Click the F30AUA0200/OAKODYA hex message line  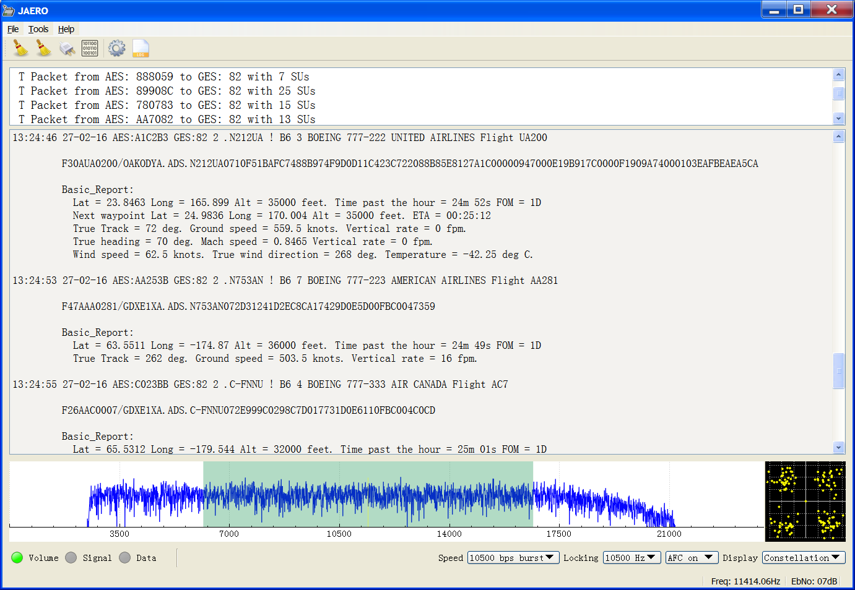410,163
